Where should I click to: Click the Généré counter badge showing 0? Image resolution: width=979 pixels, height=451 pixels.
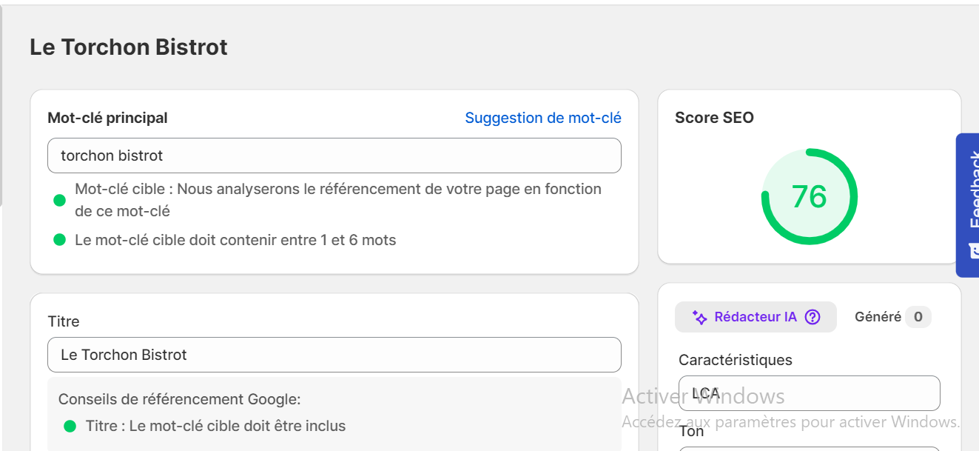pos(918,317)
